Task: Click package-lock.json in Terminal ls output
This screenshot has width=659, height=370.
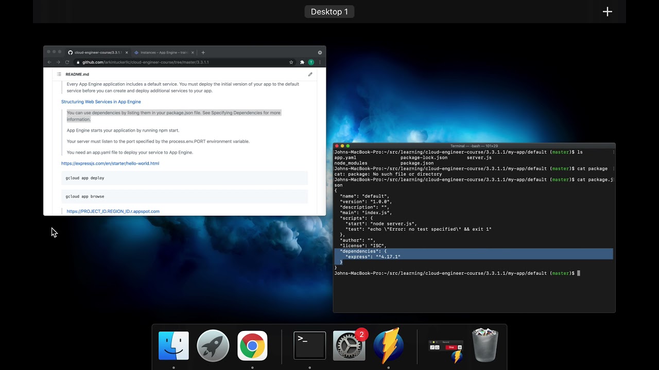Action: tap(424, 158)
